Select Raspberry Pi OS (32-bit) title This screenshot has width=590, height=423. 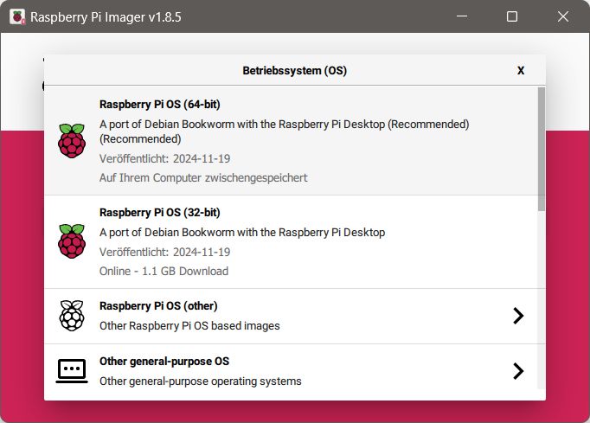pos(159,212)
